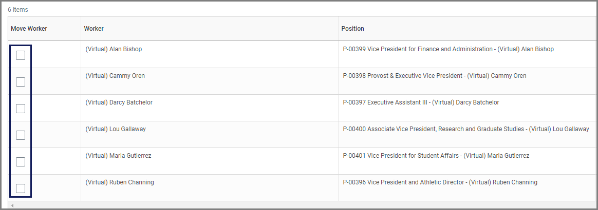
Task: Select Darcy Batchelor's Move Worker checkbox
Action: pyautogui.click(x=21, y=109)
